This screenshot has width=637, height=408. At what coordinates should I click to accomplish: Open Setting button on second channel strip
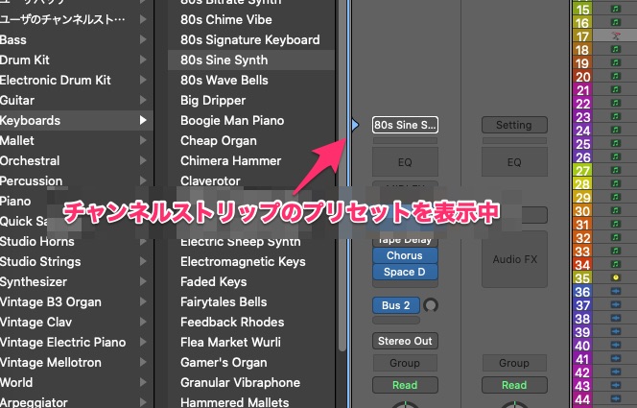tap(514, 125)
